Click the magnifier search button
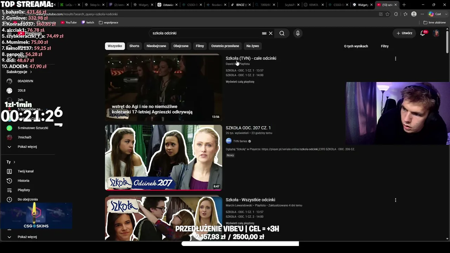The height and width of the screenshot is (253, 450). [x=282, y=33]
